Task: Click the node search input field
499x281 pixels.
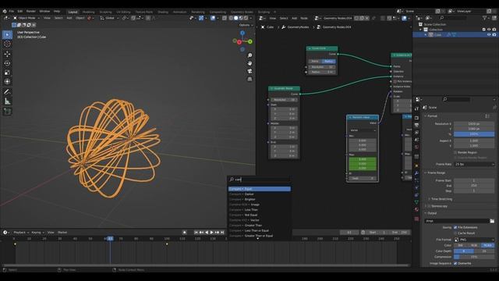Action: 260,180
